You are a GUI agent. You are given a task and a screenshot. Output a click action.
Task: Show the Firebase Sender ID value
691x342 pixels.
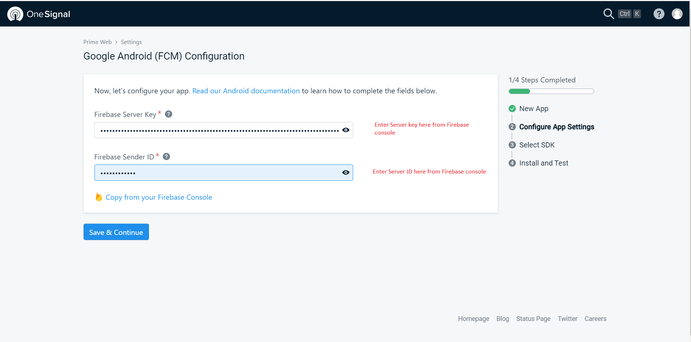pos(345,172)
